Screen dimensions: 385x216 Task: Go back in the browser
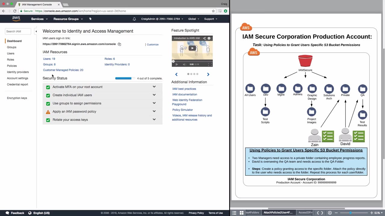coord(4,11)
